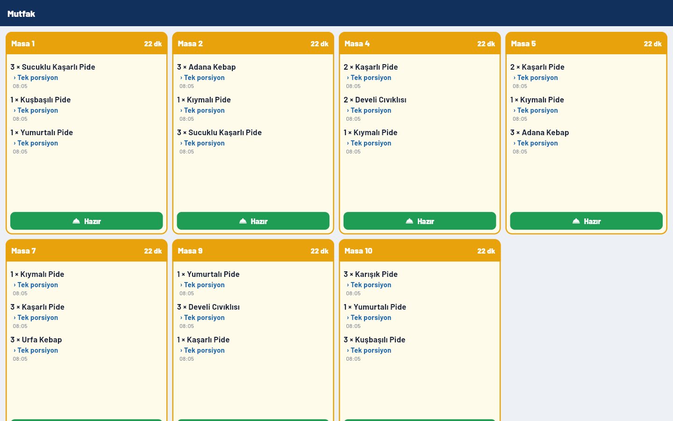Expand Tek porsiyon under Masa 10 Kuşbaşılı Pide
673x421 pixels.
tap(369, 350)
